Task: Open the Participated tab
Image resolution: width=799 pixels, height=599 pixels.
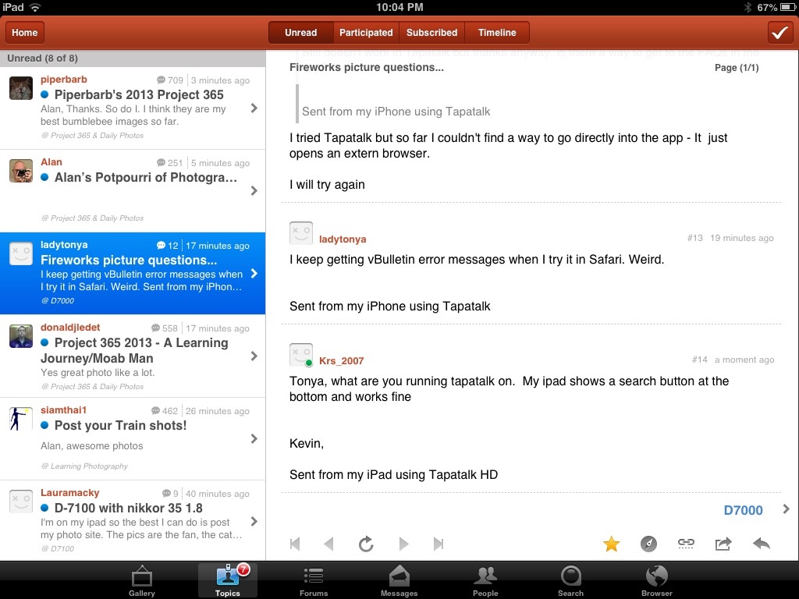Action: click(366, 33)
